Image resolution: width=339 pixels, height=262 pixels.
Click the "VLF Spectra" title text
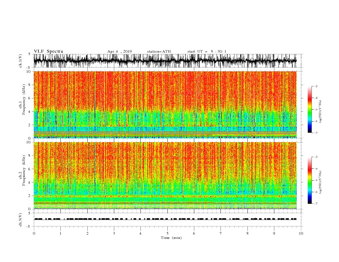point(48,51)
